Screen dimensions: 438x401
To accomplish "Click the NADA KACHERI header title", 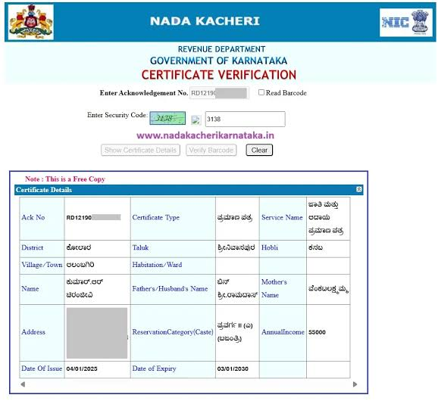I will pyautogui.click(x=205, y=21).
